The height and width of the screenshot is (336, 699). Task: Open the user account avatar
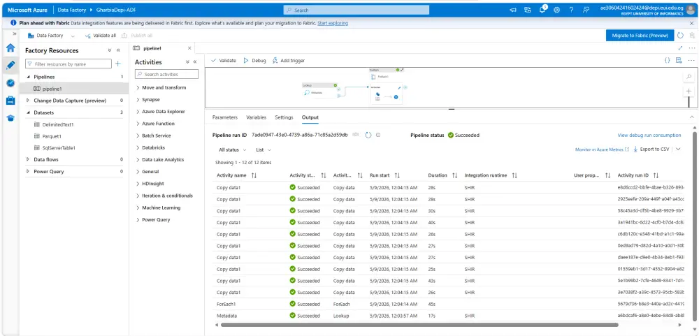(x=691, y=10)
